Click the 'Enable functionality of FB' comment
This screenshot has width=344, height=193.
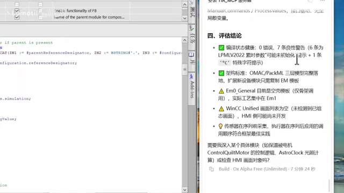click(75, 11)
